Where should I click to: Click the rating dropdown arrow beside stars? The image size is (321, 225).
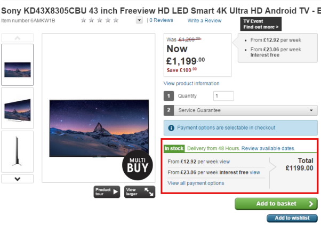pyautogui.click(x=140, y=20)
